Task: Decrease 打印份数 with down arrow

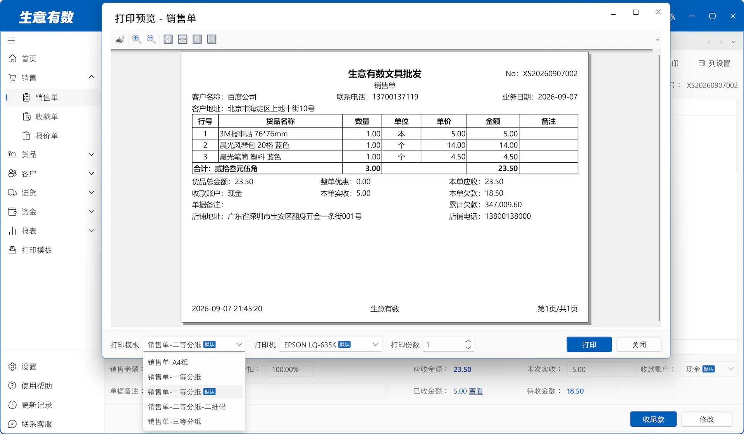Action: 468,348
